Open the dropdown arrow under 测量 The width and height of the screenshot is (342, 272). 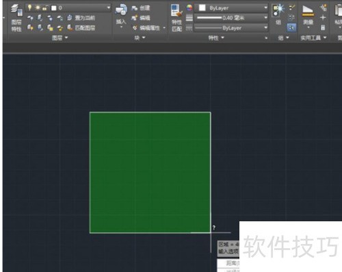click(308, 27)
